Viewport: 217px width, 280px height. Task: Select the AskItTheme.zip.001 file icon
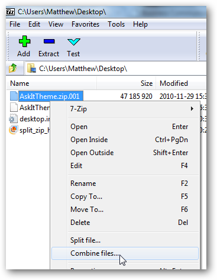[14, 96]
